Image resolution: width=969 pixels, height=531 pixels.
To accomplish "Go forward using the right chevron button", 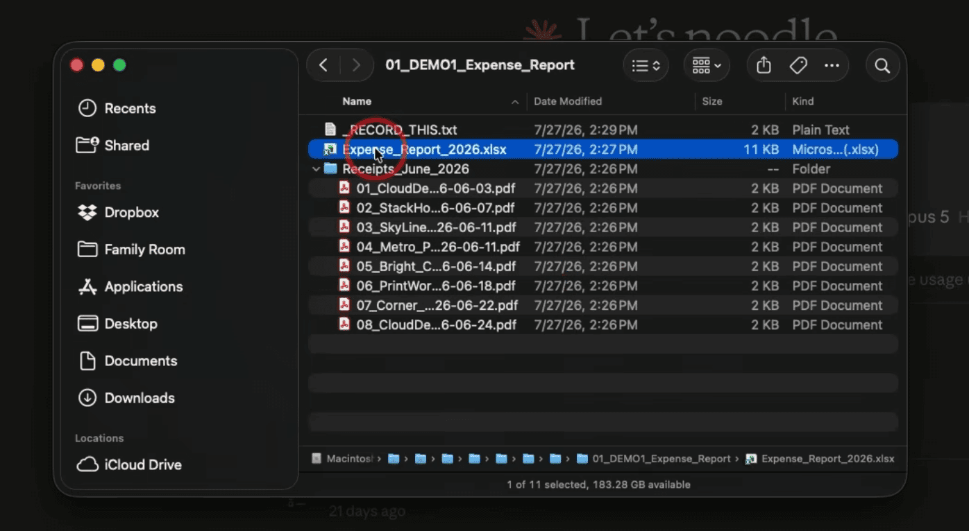I will click(356, 65).
